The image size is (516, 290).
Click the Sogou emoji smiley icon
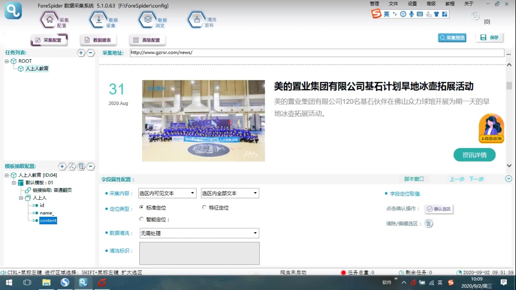pos(403,14)
